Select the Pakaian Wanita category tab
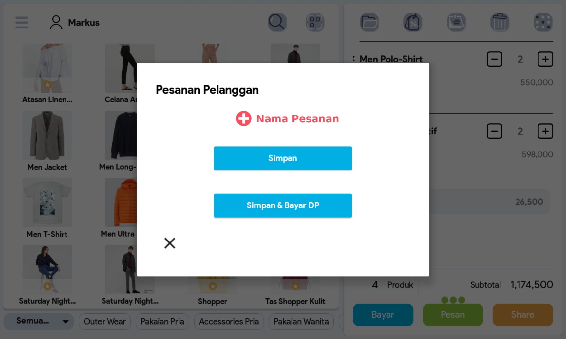This screenshot has height=339, width=566. [301, 321]
